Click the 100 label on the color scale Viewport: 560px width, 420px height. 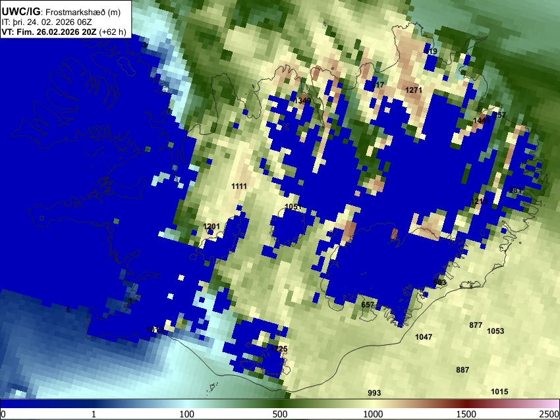click(x=186, y=414)
